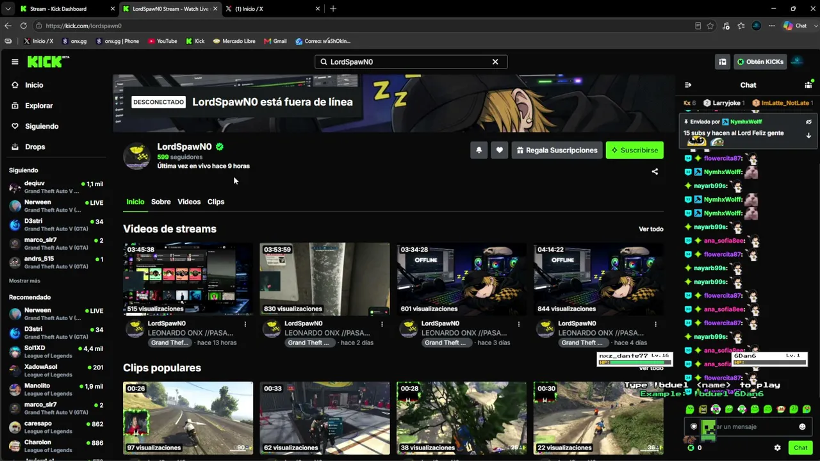Screen dimensions: 820x461
Task: Click the address bar URL
Action: (83, 26)
